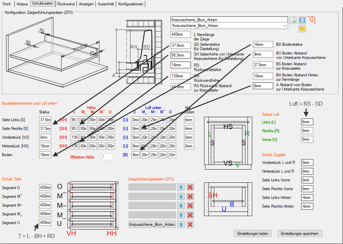
Task: Click the RH Rückwandhöhe 135mm field
Action: pos(181,76)
